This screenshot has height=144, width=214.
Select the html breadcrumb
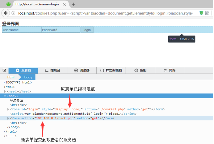[x=11, y=77]
